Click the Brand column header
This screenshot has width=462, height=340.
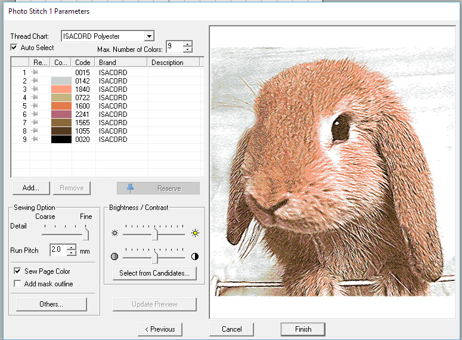pos(121,63)
